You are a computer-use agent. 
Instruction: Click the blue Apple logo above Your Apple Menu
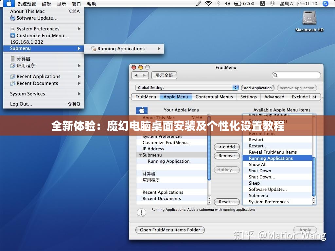[x=142, y=110]
